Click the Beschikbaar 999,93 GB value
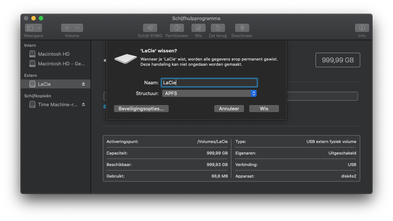The height and width of the screenshot is (221, 393). tap(217, 165)
